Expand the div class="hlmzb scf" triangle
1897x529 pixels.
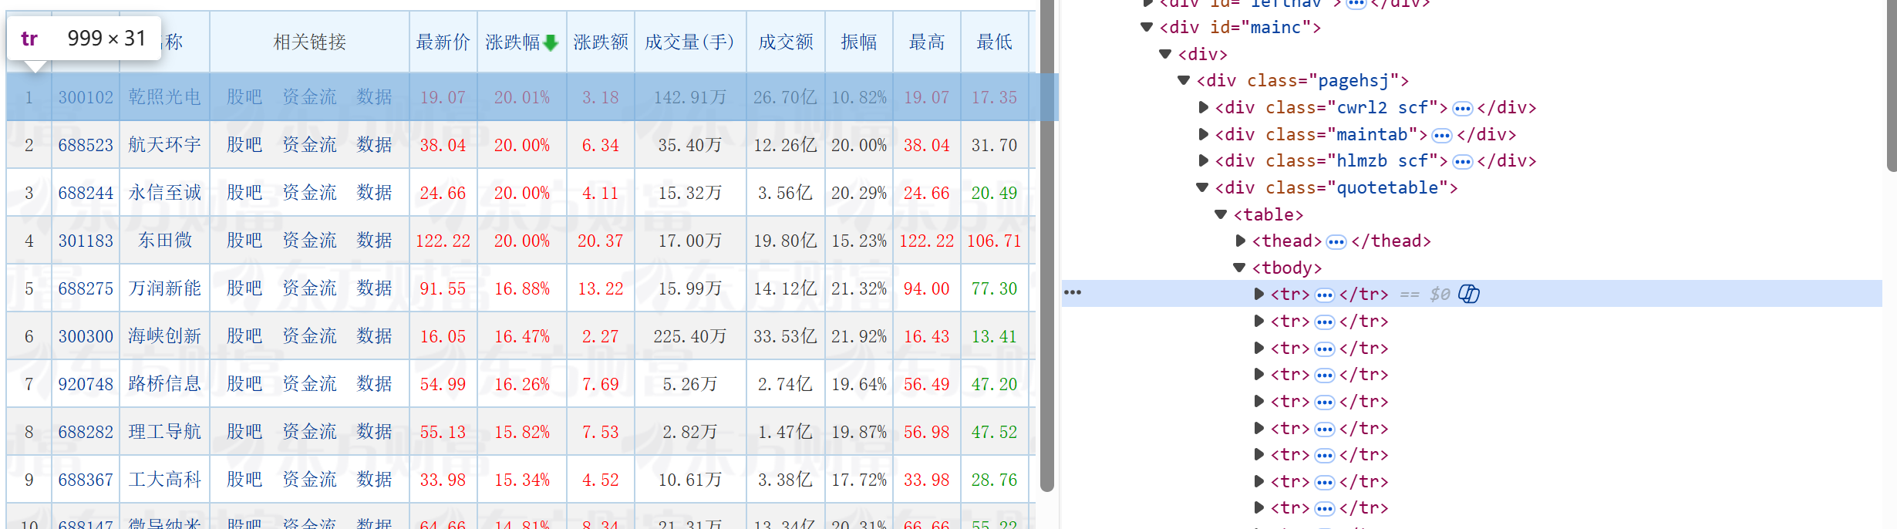[x=1203, y=160]
